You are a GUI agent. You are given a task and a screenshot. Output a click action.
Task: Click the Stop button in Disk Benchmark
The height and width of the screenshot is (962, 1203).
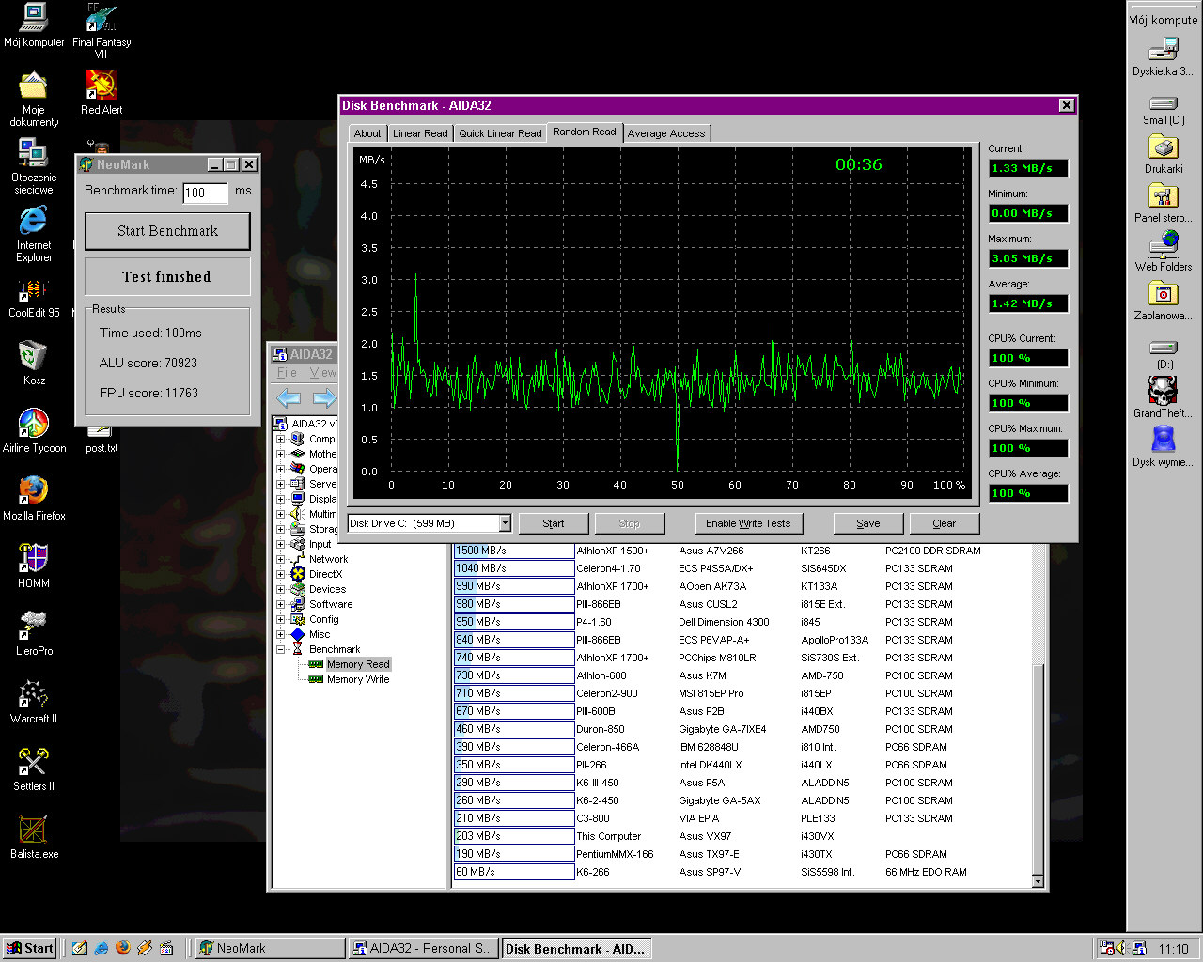(630, 523)
